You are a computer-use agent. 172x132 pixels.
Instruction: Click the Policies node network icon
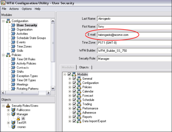click(x=8, y=55)
